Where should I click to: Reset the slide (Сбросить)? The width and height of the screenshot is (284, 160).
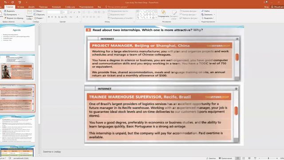tap(39, 15)
